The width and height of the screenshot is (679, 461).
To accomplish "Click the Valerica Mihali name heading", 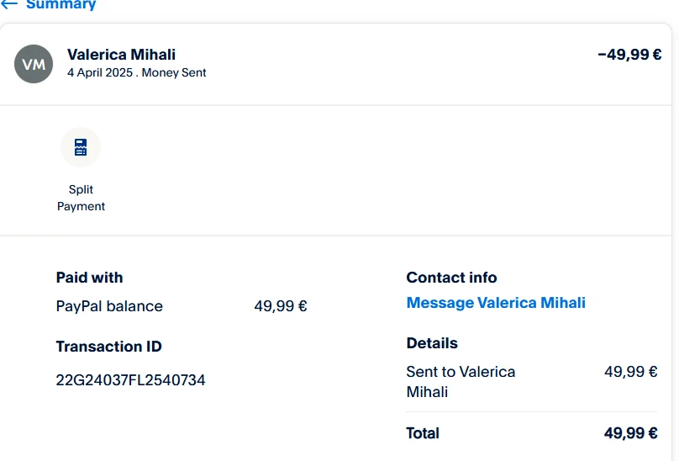I will (121, 55).
